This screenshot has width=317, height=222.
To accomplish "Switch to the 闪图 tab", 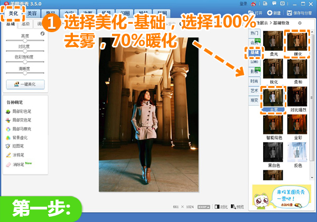I will (125, 14).
